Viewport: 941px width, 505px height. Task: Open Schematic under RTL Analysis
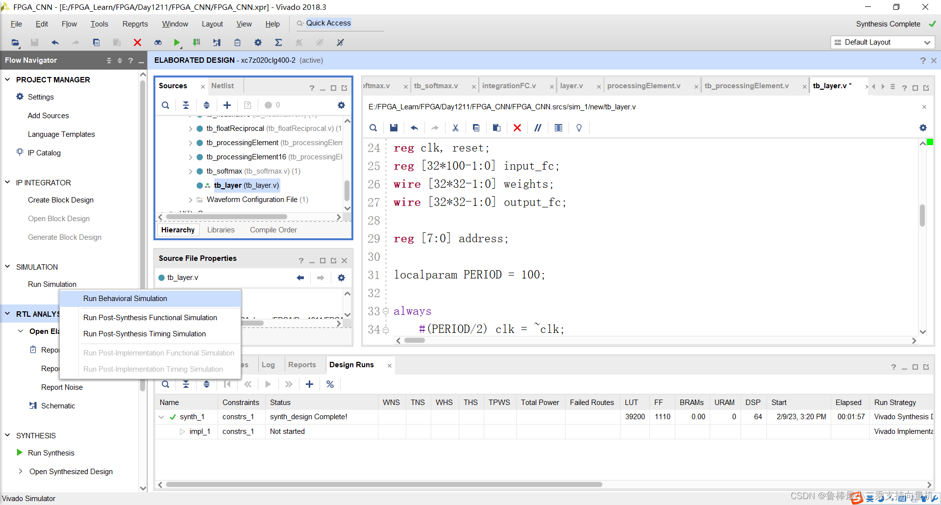tap(58, 406)
